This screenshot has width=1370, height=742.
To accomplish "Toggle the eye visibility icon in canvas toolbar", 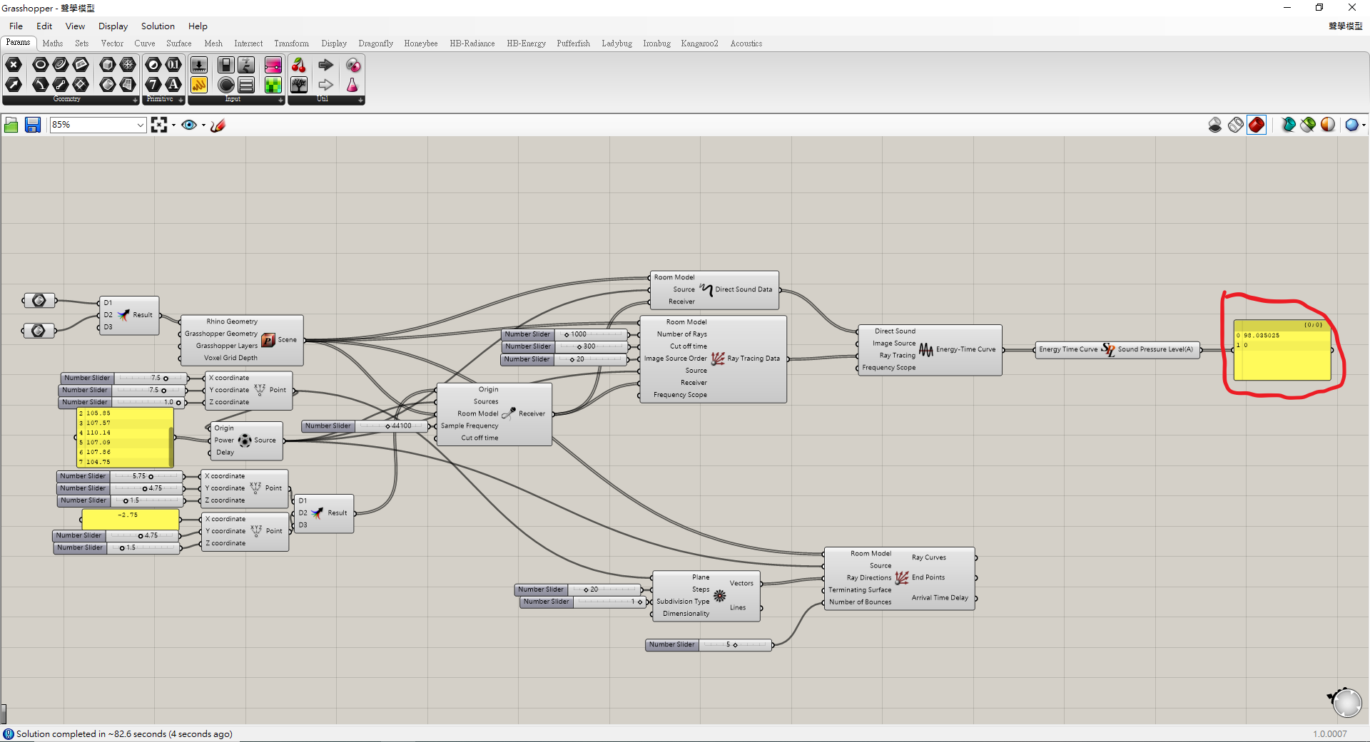I will tap(188, 125).
